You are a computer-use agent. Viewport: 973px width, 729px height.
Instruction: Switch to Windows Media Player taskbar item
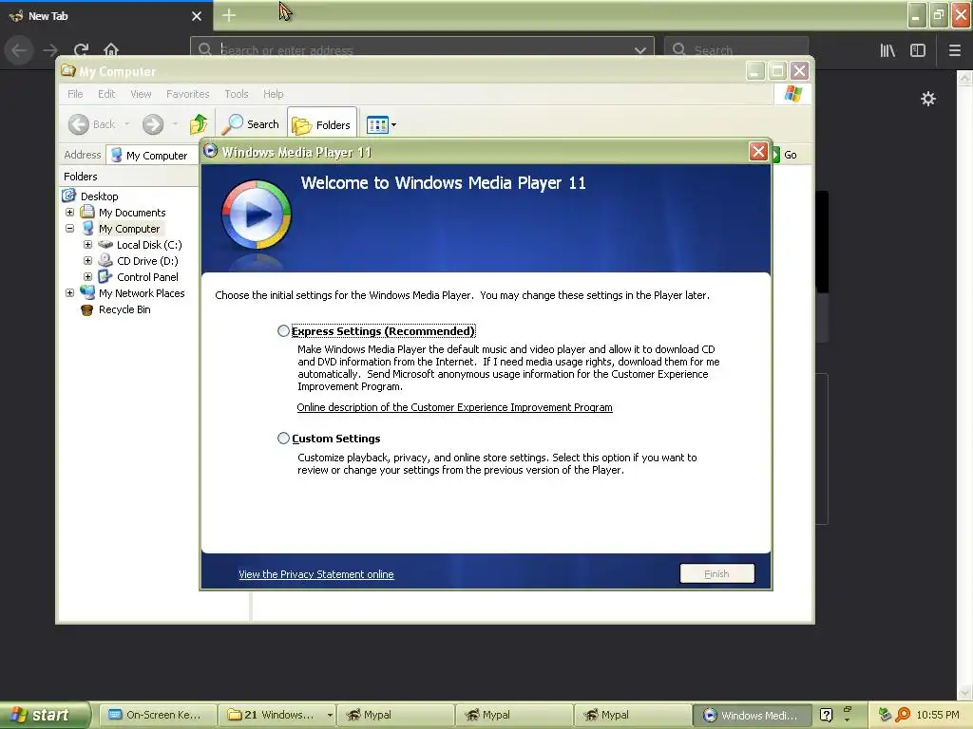(x=754, y=715)
